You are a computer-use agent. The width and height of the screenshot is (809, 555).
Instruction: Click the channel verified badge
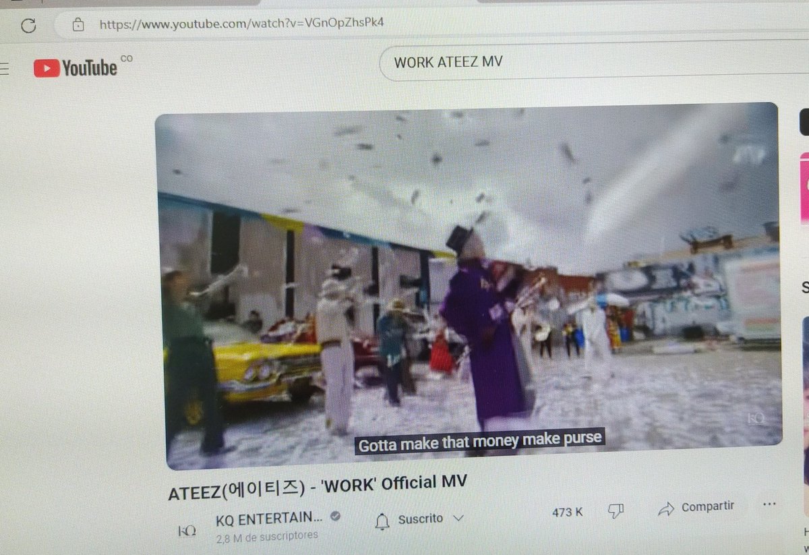click(334, 517)
